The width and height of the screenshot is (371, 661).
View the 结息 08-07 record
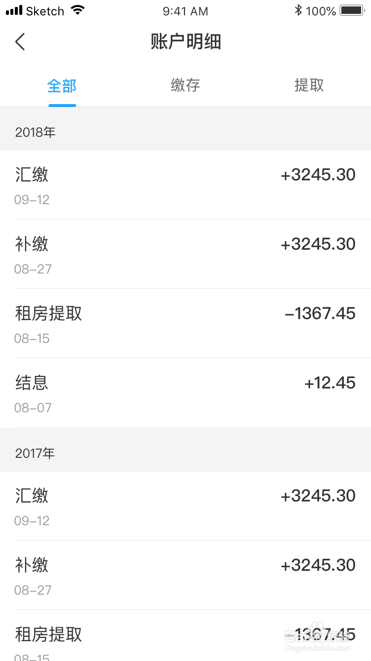(x=185, y=393)
